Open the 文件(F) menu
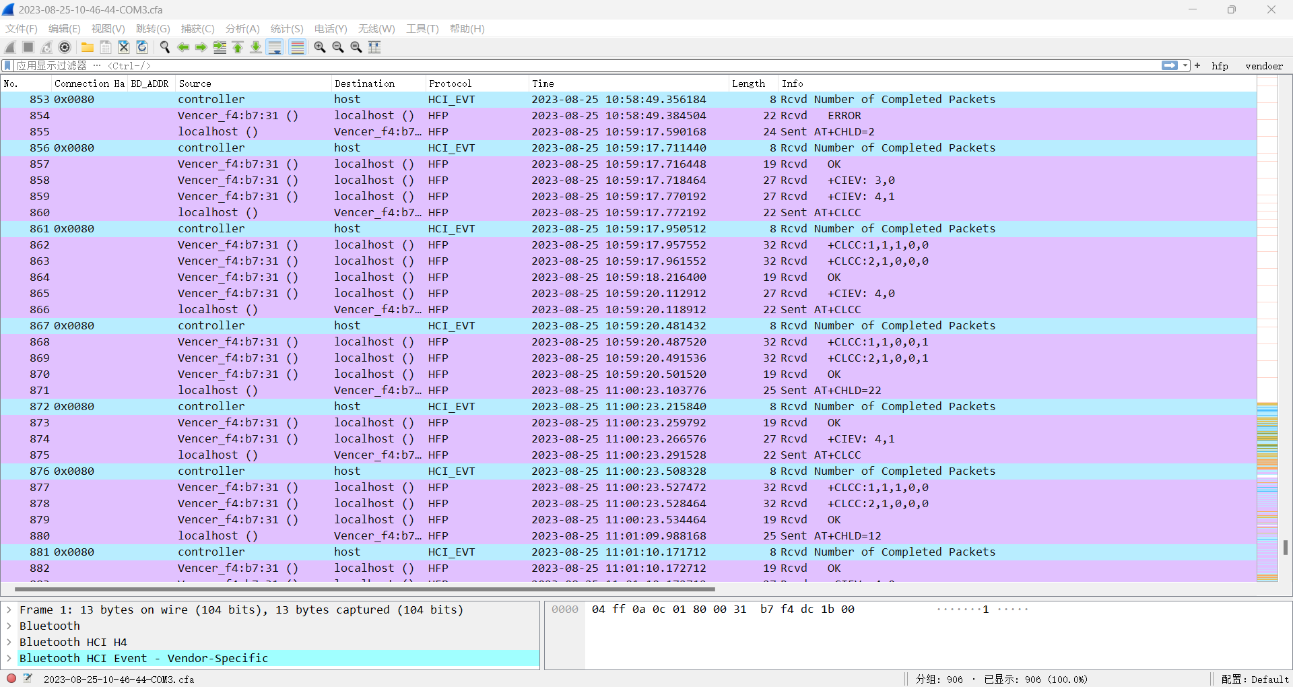 (x=22, y=29)
